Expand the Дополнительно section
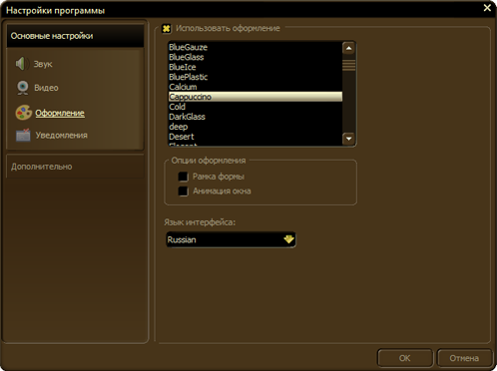 coord(75,167)
